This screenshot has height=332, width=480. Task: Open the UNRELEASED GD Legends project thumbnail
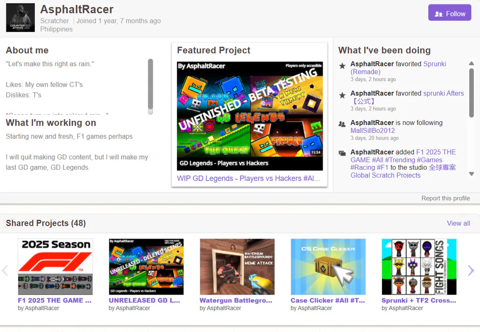coord(146,267)
